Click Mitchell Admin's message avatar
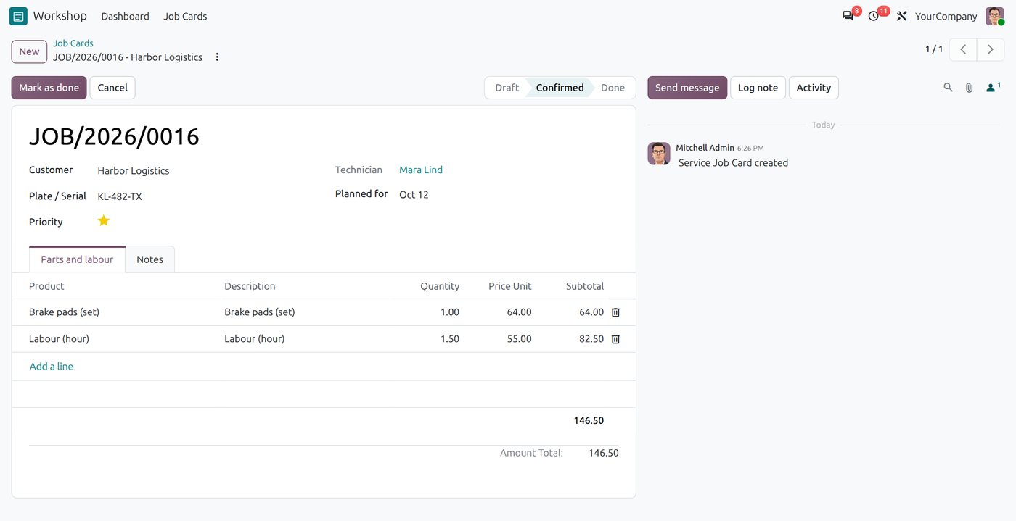The width and height of the screenshot is (1016, 521). (659, 154)
